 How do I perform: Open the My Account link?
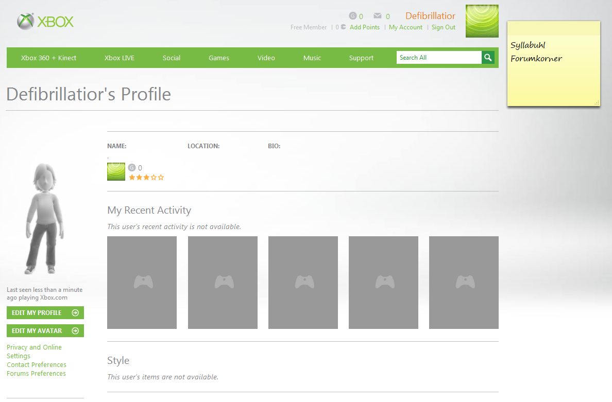(x=405, y=27)
